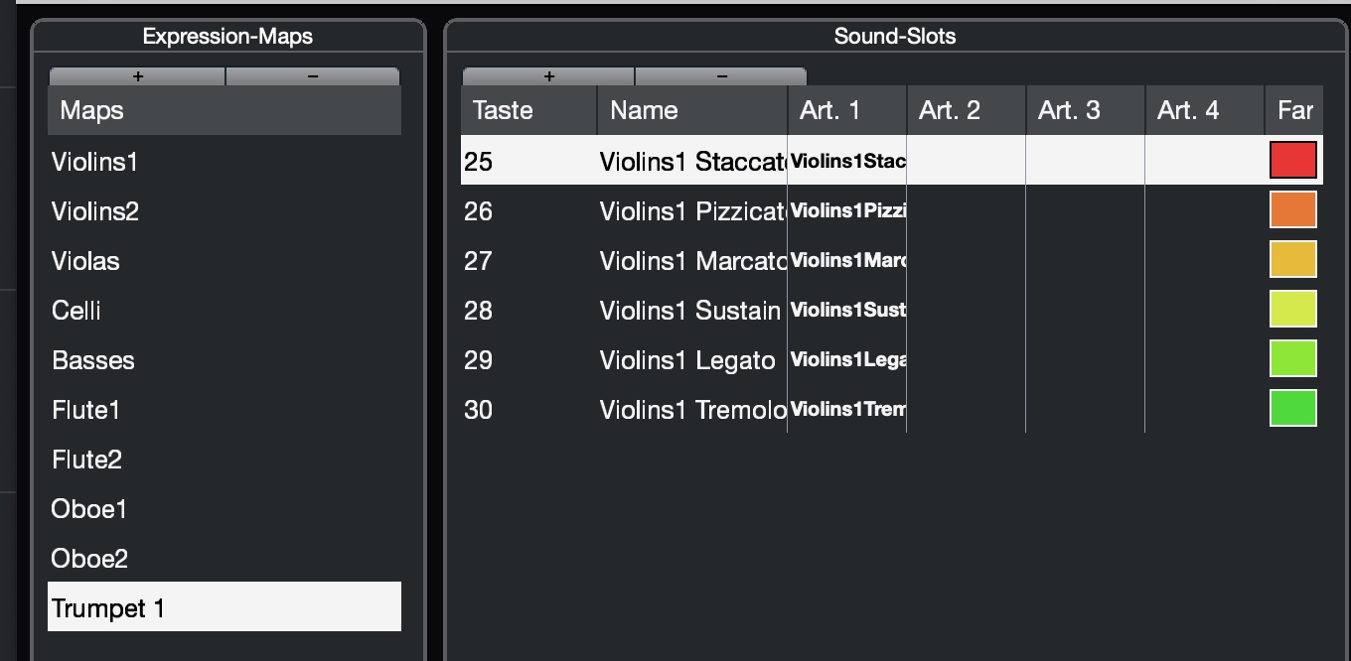Screen dimensions: 1351x661
Task: Click the plus button above Expression-Maps list
Action: [137, 76]
